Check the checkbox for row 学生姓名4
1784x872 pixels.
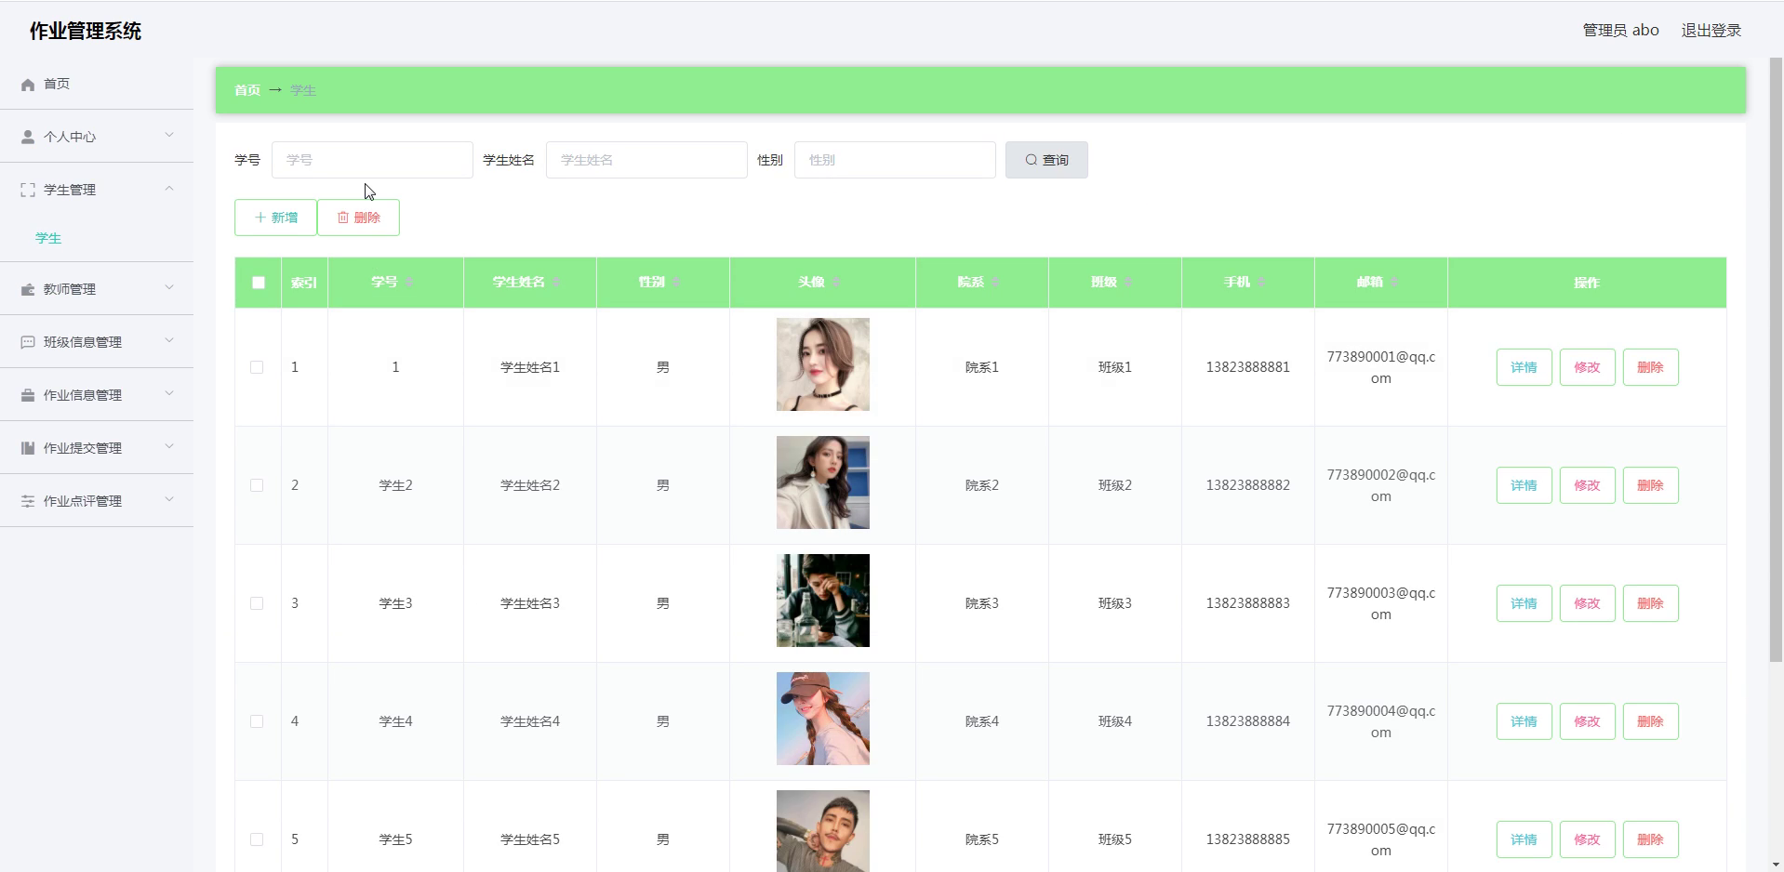pos(257,721)
